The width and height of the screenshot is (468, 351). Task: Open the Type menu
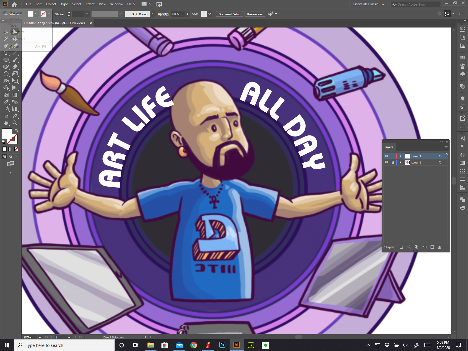64,4
